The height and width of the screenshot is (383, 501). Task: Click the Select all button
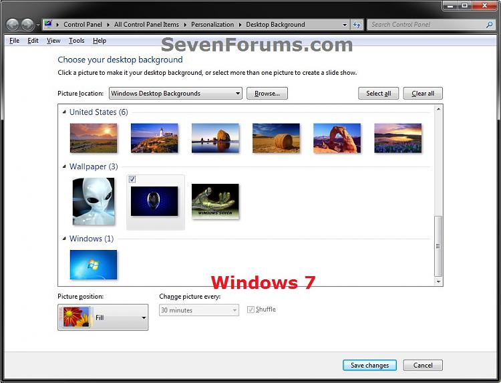[378, 94]
